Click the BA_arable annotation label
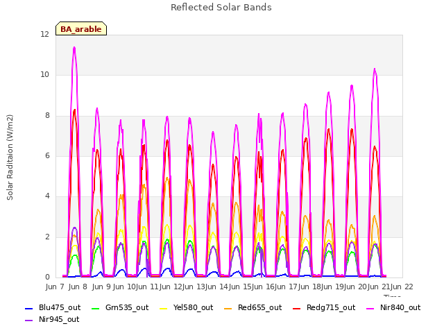Viewport: 444px width, 333px height. click(81, 29)
